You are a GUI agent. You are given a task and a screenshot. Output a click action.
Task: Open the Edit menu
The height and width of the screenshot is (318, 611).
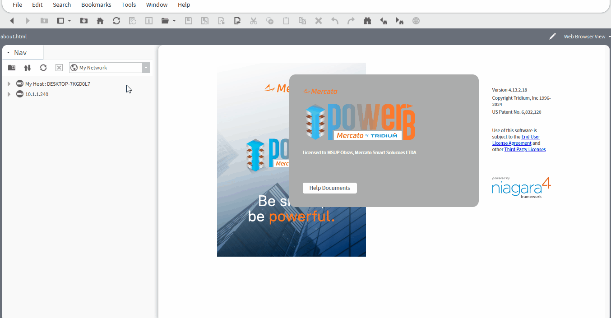point(37,5)
